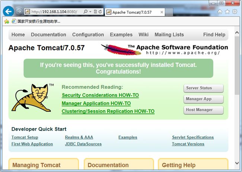Open Examples in top navigation bar
242x172 pixels.
pyautogui.click(x=121, y=35)
